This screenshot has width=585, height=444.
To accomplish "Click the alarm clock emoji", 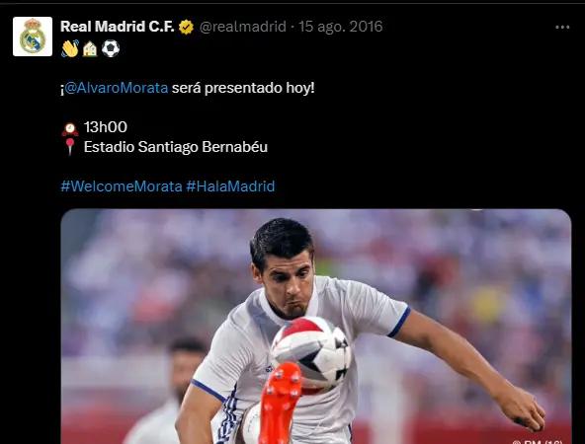I will (x=70, y=129).
